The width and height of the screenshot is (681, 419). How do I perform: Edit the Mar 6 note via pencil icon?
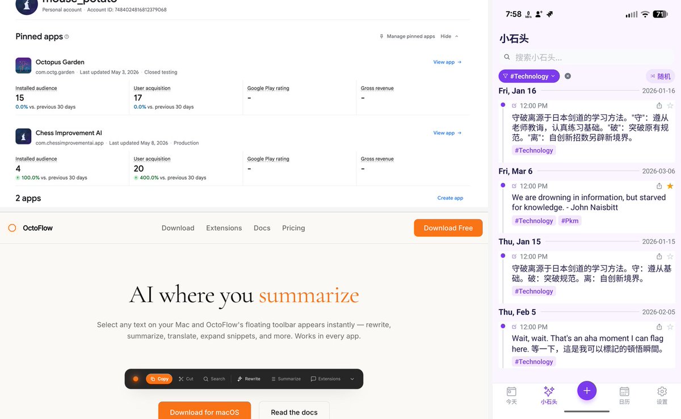coord(514,186)
